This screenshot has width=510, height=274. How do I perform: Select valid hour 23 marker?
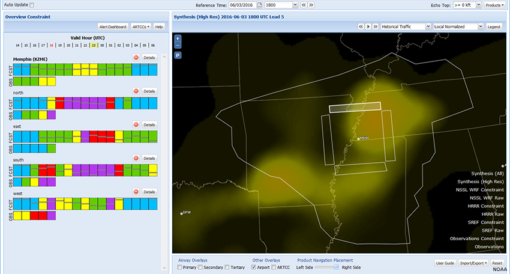[94, 46]
